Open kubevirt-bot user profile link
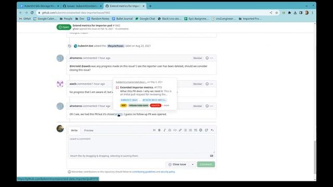The width and height of the screenshot is (333, 187). [85, 46]
